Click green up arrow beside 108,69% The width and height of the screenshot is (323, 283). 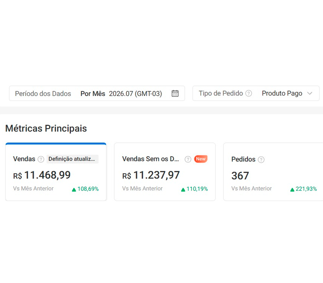(x=74, y=190)
